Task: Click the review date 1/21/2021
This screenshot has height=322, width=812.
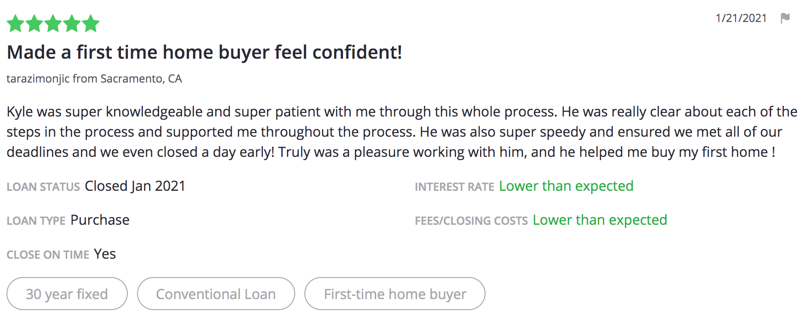Action: click(741, 18)
